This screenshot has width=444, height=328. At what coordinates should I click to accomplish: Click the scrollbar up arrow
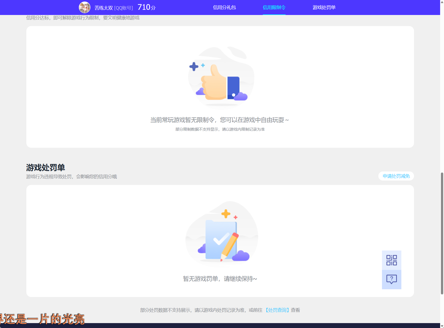[442, 2]
